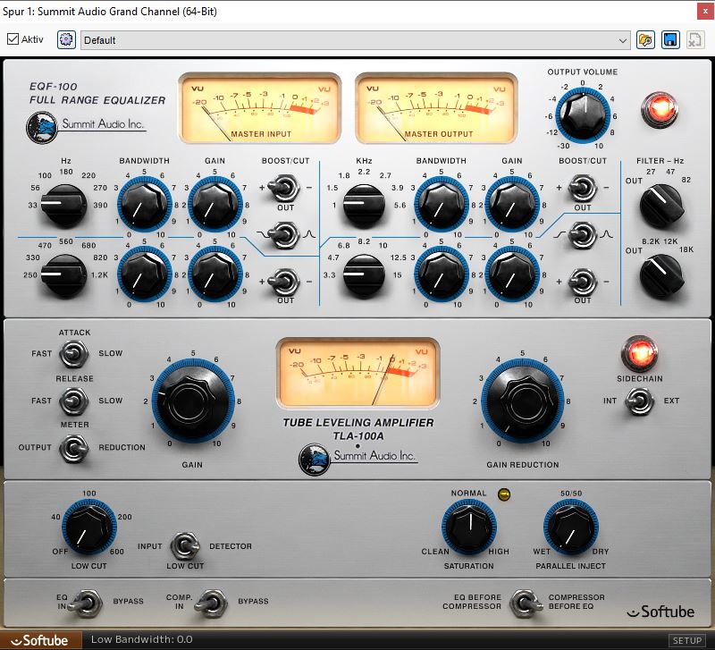Click the yellow saturation LED

click(504, 494)
